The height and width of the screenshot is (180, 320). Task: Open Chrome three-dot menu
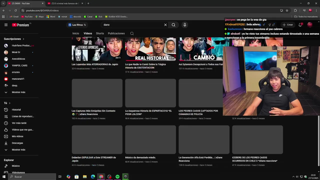pos(316,10)
